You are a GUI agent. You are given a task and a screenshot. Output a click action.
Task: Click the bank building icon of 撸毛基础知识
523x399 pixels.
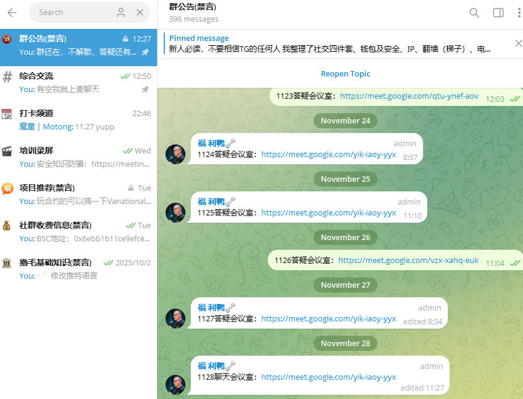(7, 263)
